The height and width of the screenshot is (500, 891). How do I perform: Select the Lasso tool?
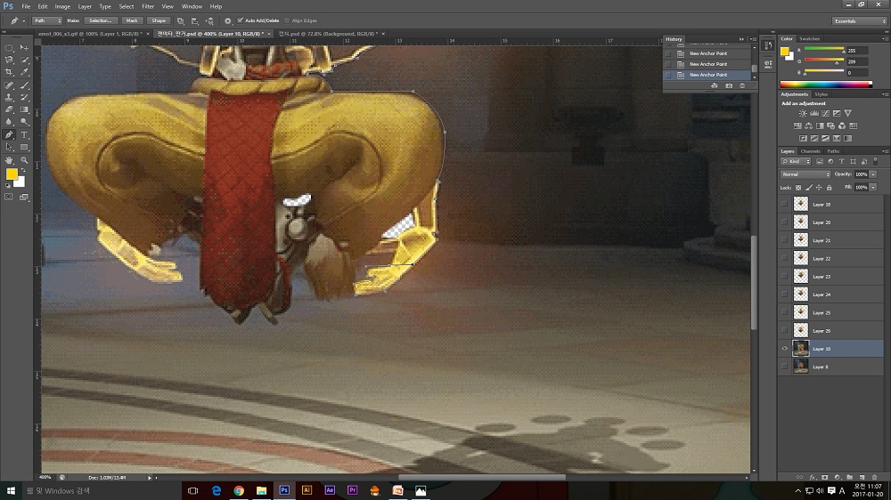click(x=9, y=60)
